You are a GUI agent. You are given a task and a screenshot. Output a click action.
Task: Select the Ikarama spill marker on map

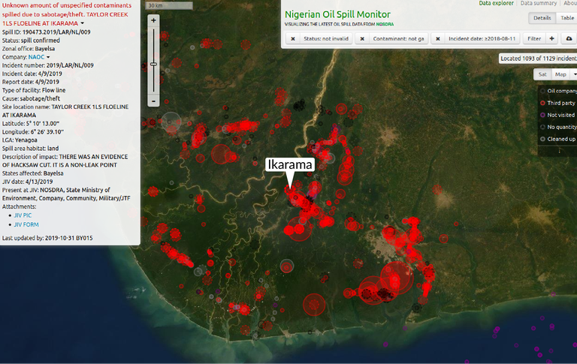click(x=289, y=190)
